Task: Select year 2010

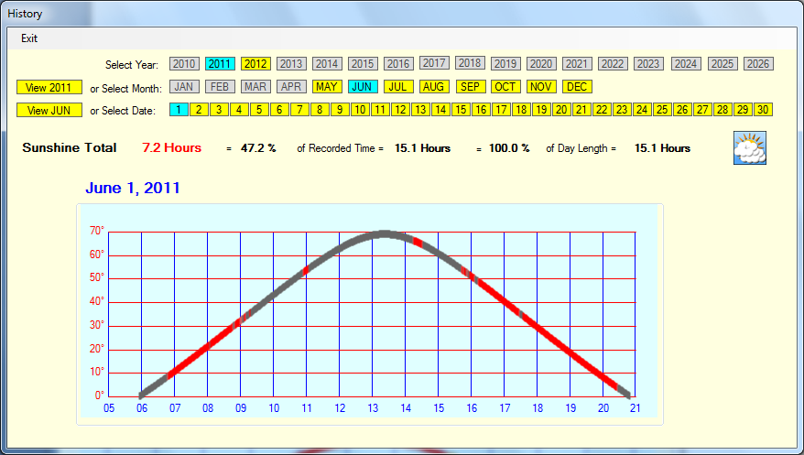Action: pyautogui.click(x=184, y=63)
